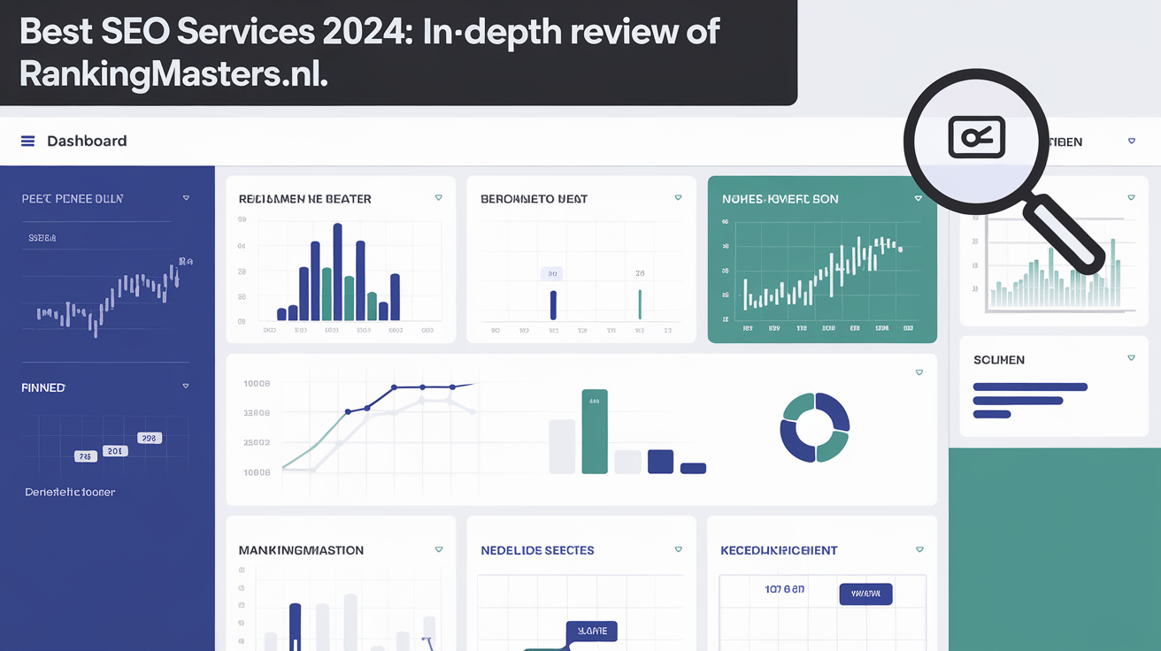Open the BERONNETO NEAT card dropdown
This screenshot has width=1161, height=651.
678,198
